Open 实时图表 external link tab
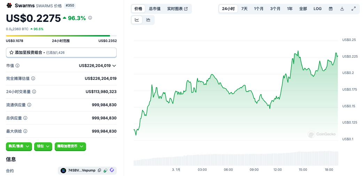This screenshot has height=176, width=364. pyautogui.click(x=177, y=9)
